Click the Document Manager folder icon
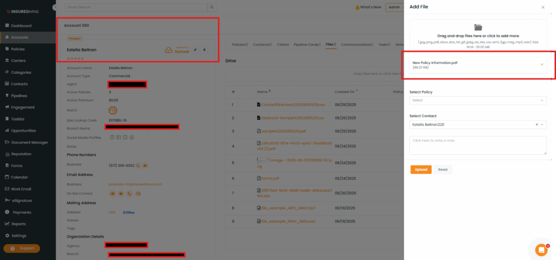This screenshot has height=260, width=556. pos(7,142)
